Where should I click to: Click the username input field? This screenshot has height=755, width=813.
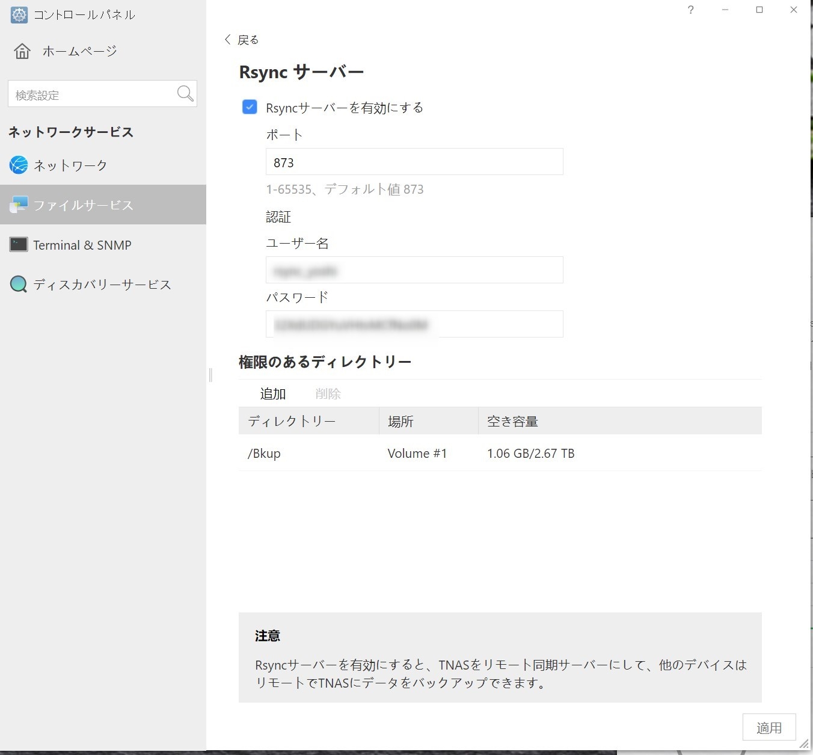(x=414, y=270)
